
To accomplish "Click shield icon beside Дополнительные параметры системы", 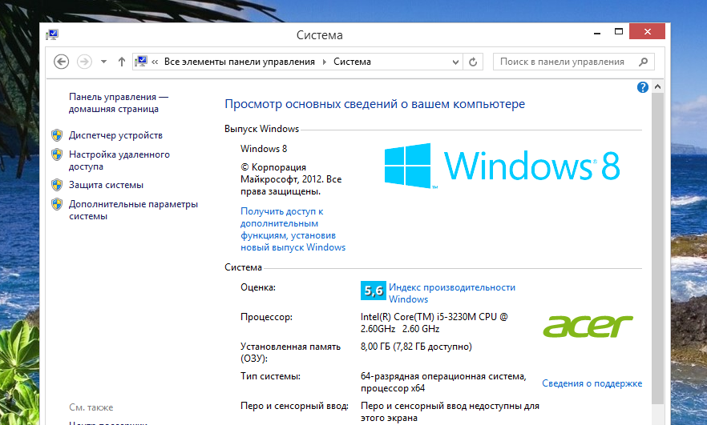I will point(57,204).
